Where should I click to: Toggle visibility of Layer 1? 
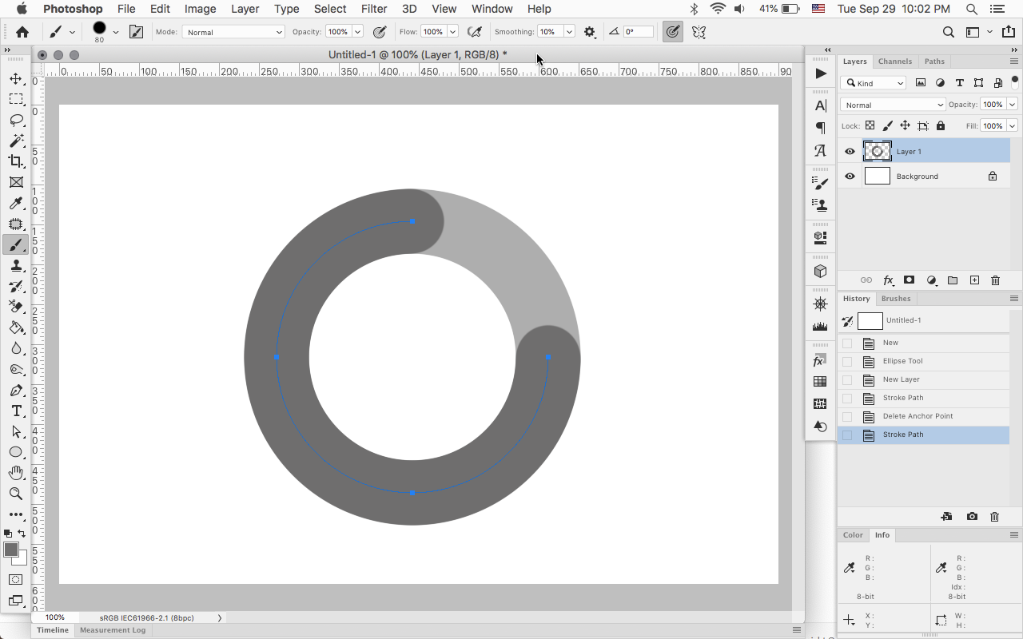click(850, 151)
